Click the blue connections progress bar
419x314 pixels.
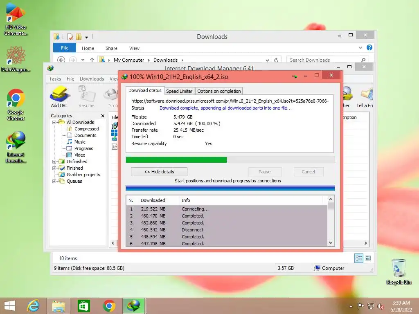[230, 188]
